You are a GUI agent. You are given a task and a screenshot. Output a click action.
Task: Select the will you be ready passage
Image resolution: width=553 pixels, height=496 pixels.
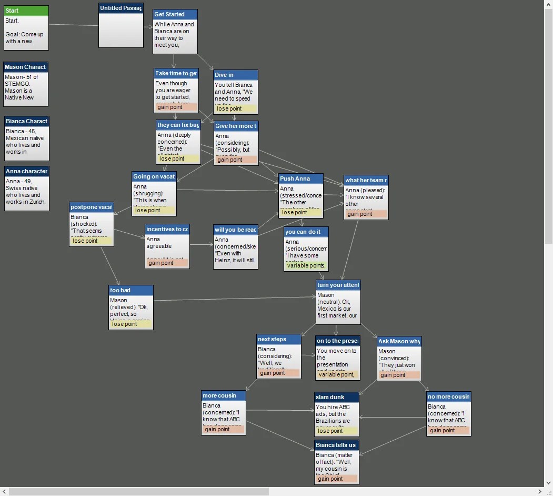(x=236, y=247)
